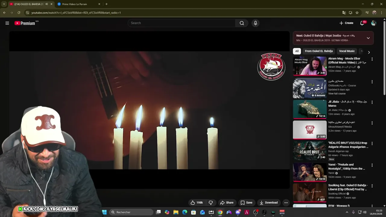Mute the playing tab audio icon
The image size is (386, 217).
click(x=46, y=4)
